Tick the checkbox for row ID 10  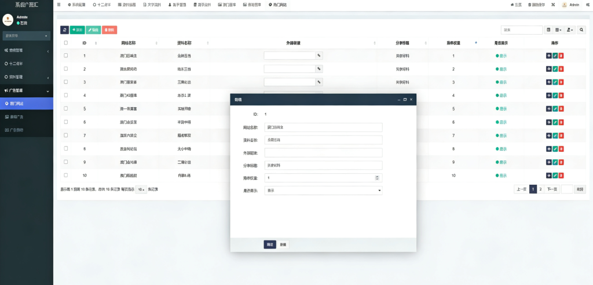(x=66, y=175)
